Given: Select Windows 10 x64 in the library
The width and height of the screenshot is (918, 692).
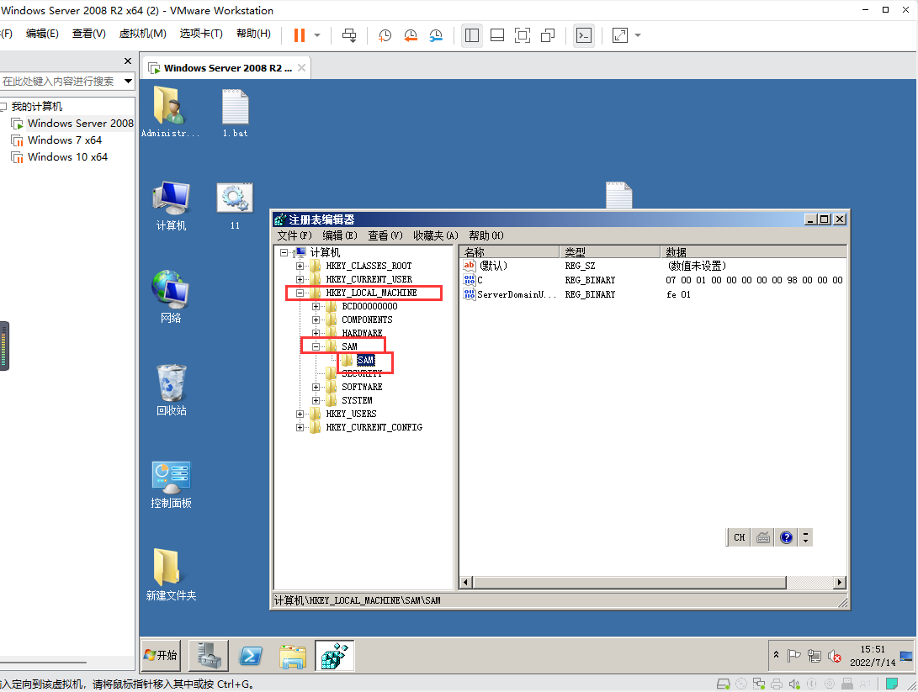Looking at the screenshot, I should coord(67,157).
